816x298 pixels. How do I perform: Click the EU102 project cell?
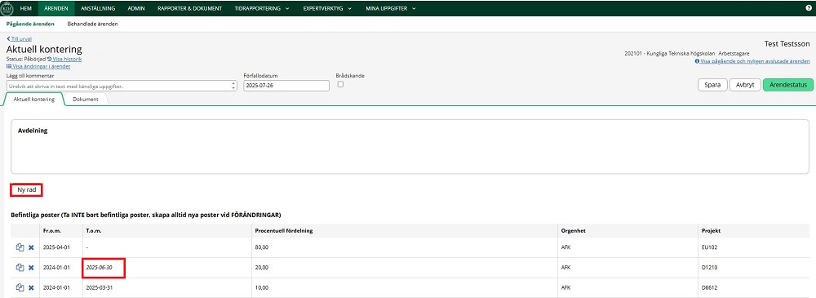(x=709, y=247)
